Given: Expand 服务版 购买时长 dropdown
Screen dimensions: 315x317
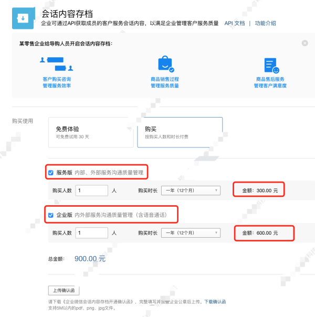Looking at the screenshot, I should pyautogui.click(x=190, y=190).
